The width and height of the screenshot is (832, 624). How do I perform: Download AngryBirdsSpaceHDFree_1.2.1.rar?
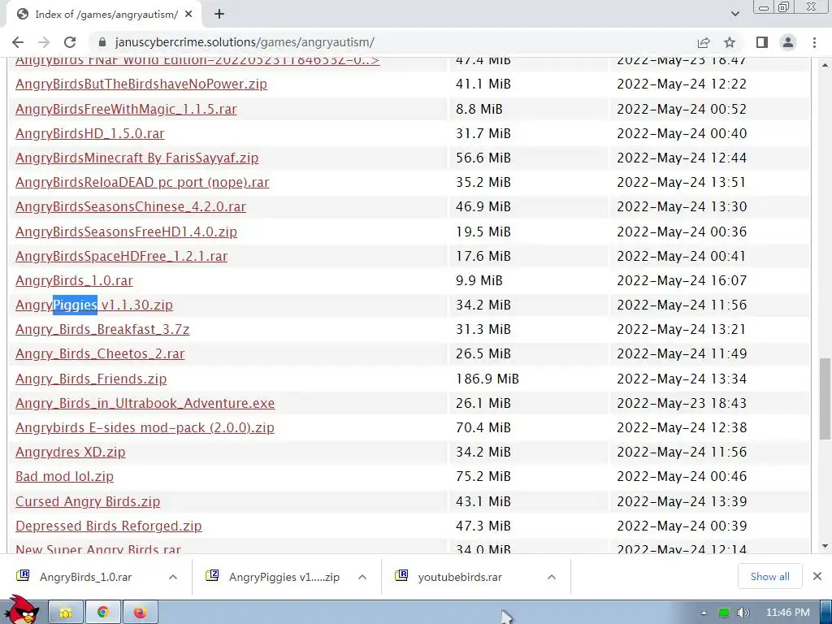coord(122,256)
